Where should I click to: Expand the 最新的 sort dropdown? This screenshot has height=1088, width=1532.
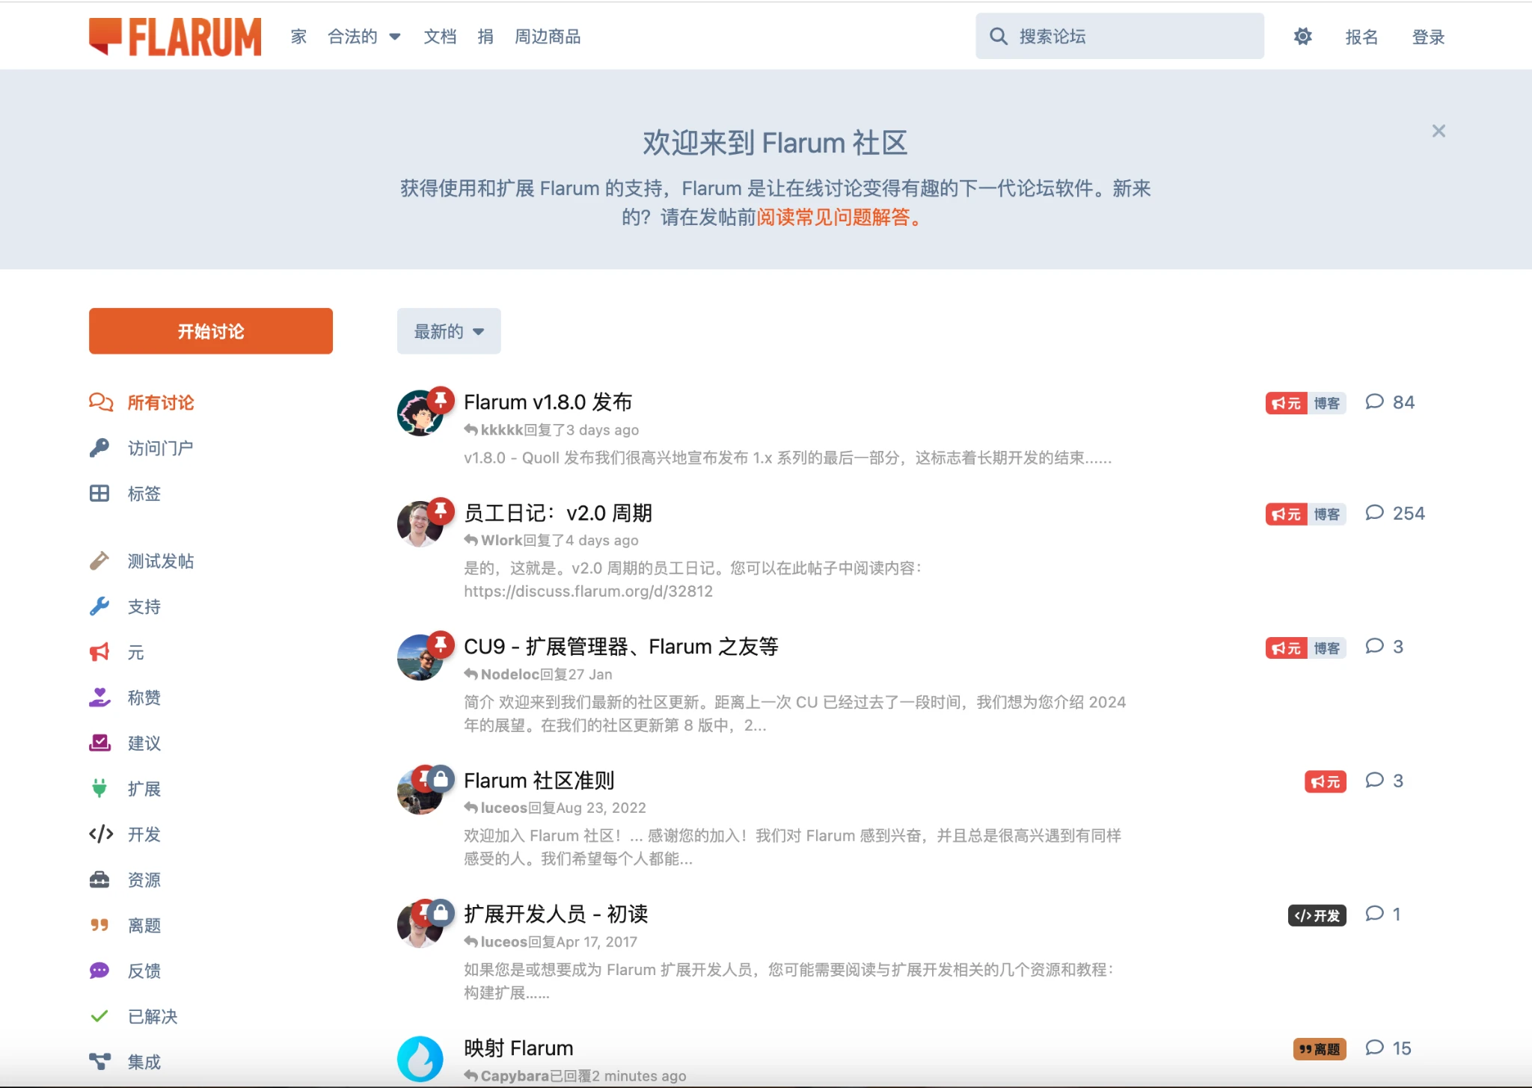pyautogui.click(x=448, y=331)
